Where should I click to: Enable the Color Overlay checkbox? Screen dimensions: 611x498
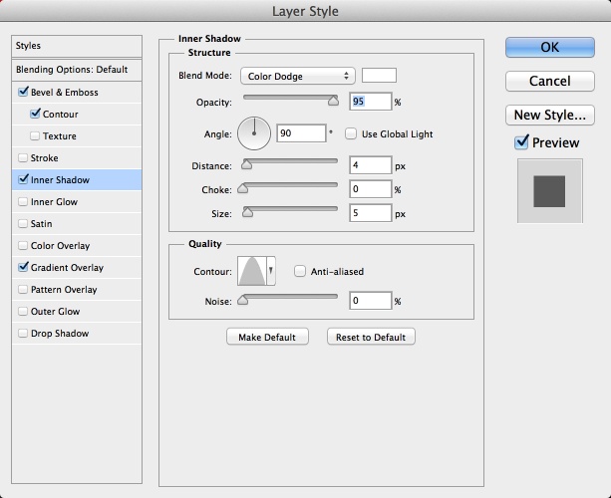tap(23, 245)
